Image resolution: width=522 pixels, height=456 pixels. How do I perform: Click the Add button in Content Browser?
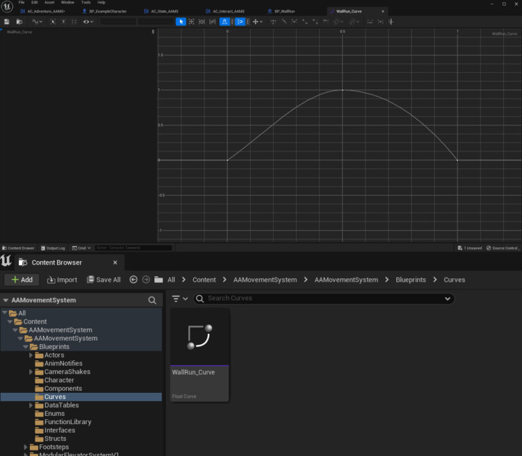point(22,280)
